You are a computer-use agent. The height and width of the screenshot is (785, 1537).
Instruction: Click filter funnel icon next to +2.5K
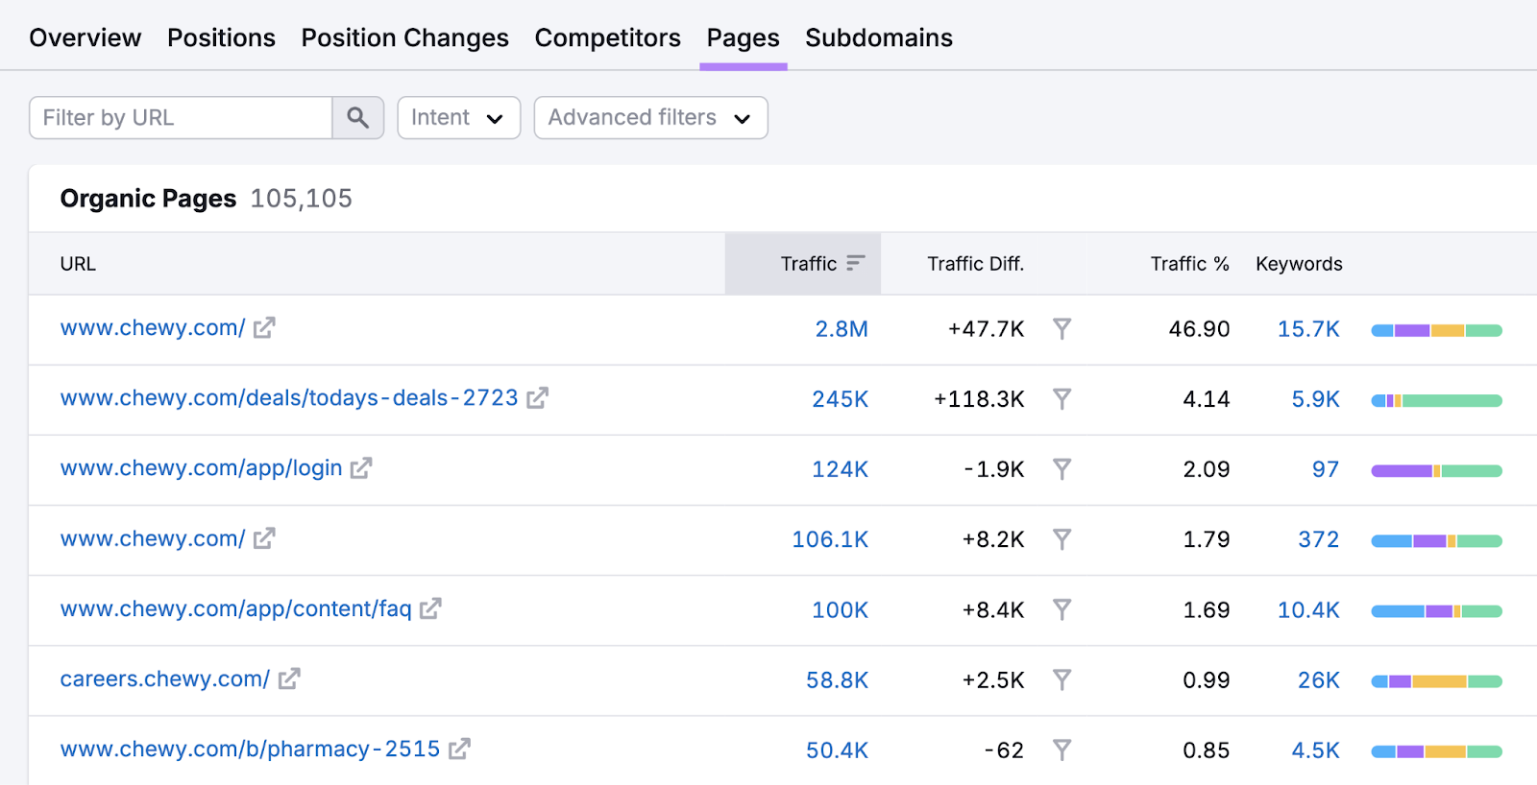[1061, 680]
